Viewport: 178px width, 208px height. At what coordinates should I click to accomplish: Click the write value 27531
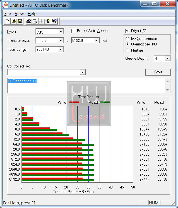(x=144, y=159)
